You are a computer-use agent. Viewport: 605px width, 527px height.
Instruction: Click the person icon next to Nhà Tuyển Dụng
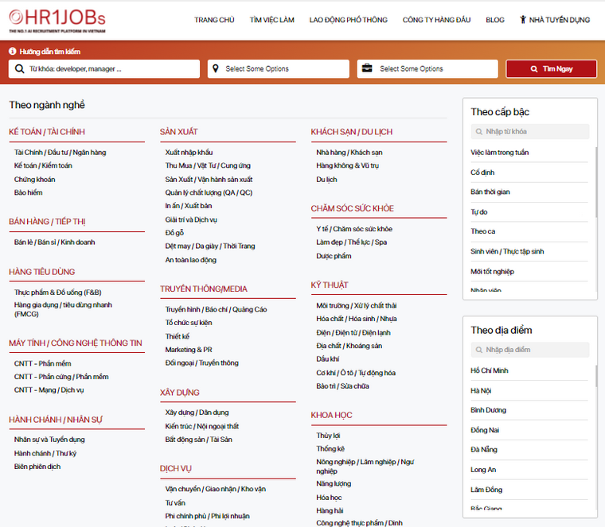pos(522,20)
